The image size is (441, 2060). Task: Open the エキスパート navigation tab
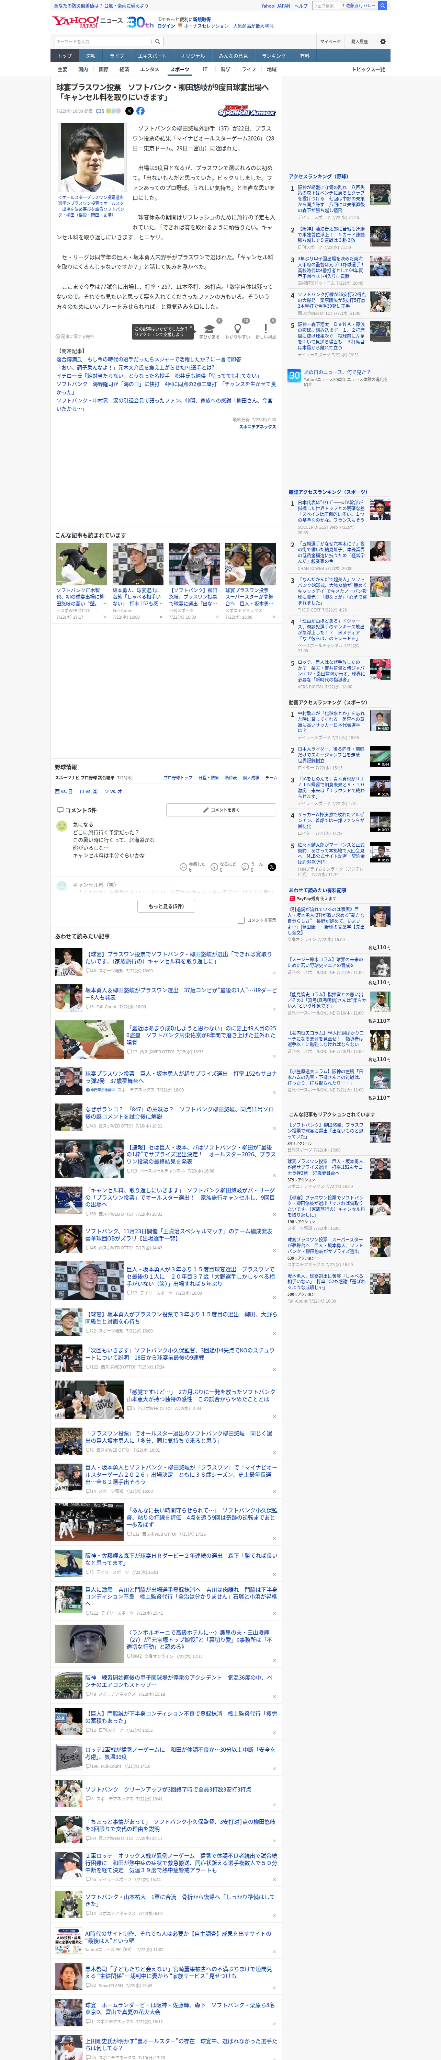tap(152, 56)
